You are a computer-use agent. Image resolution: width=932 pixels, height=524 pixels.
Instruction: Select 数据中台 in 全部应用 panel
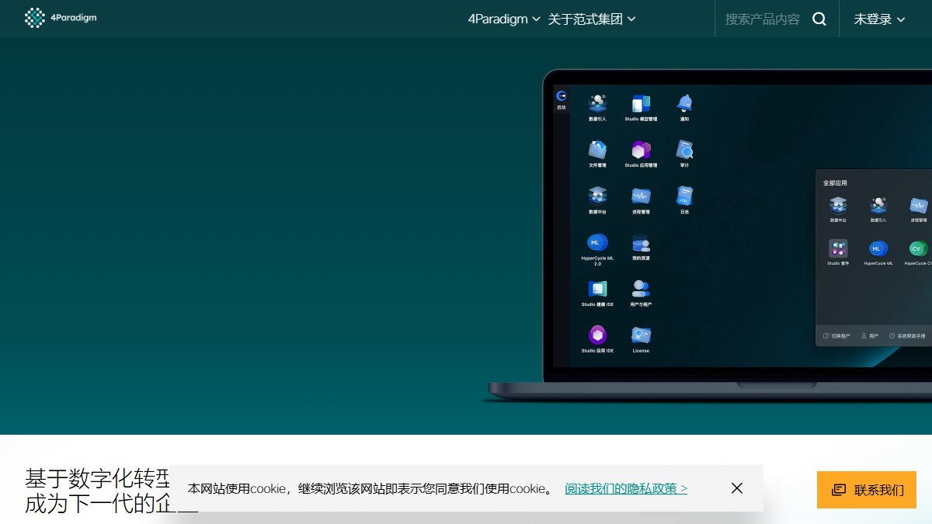click(838, 210)
